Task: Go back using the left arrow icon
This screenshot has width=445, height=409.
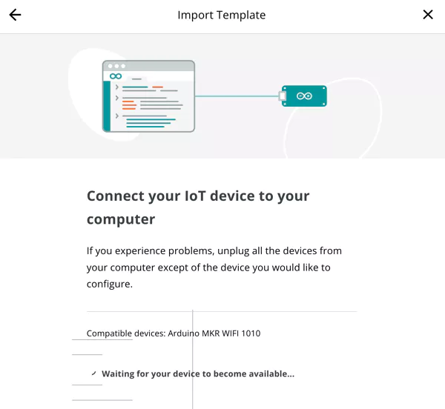Action: tap(15, 15)
